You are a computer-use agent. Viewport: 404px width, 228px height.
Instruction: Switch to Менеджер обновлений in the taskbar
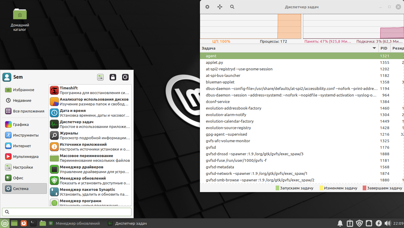coord(74,223)
